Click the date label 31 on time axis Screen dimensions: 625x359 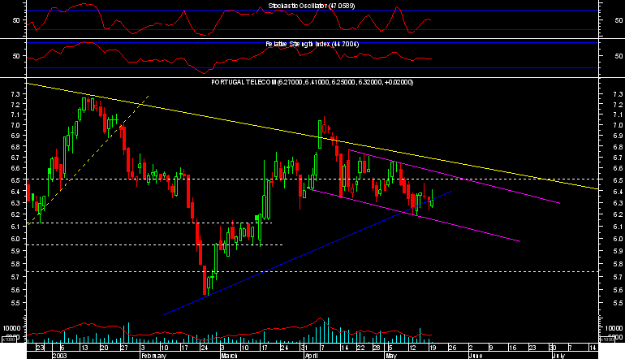(x=304, y=348)
